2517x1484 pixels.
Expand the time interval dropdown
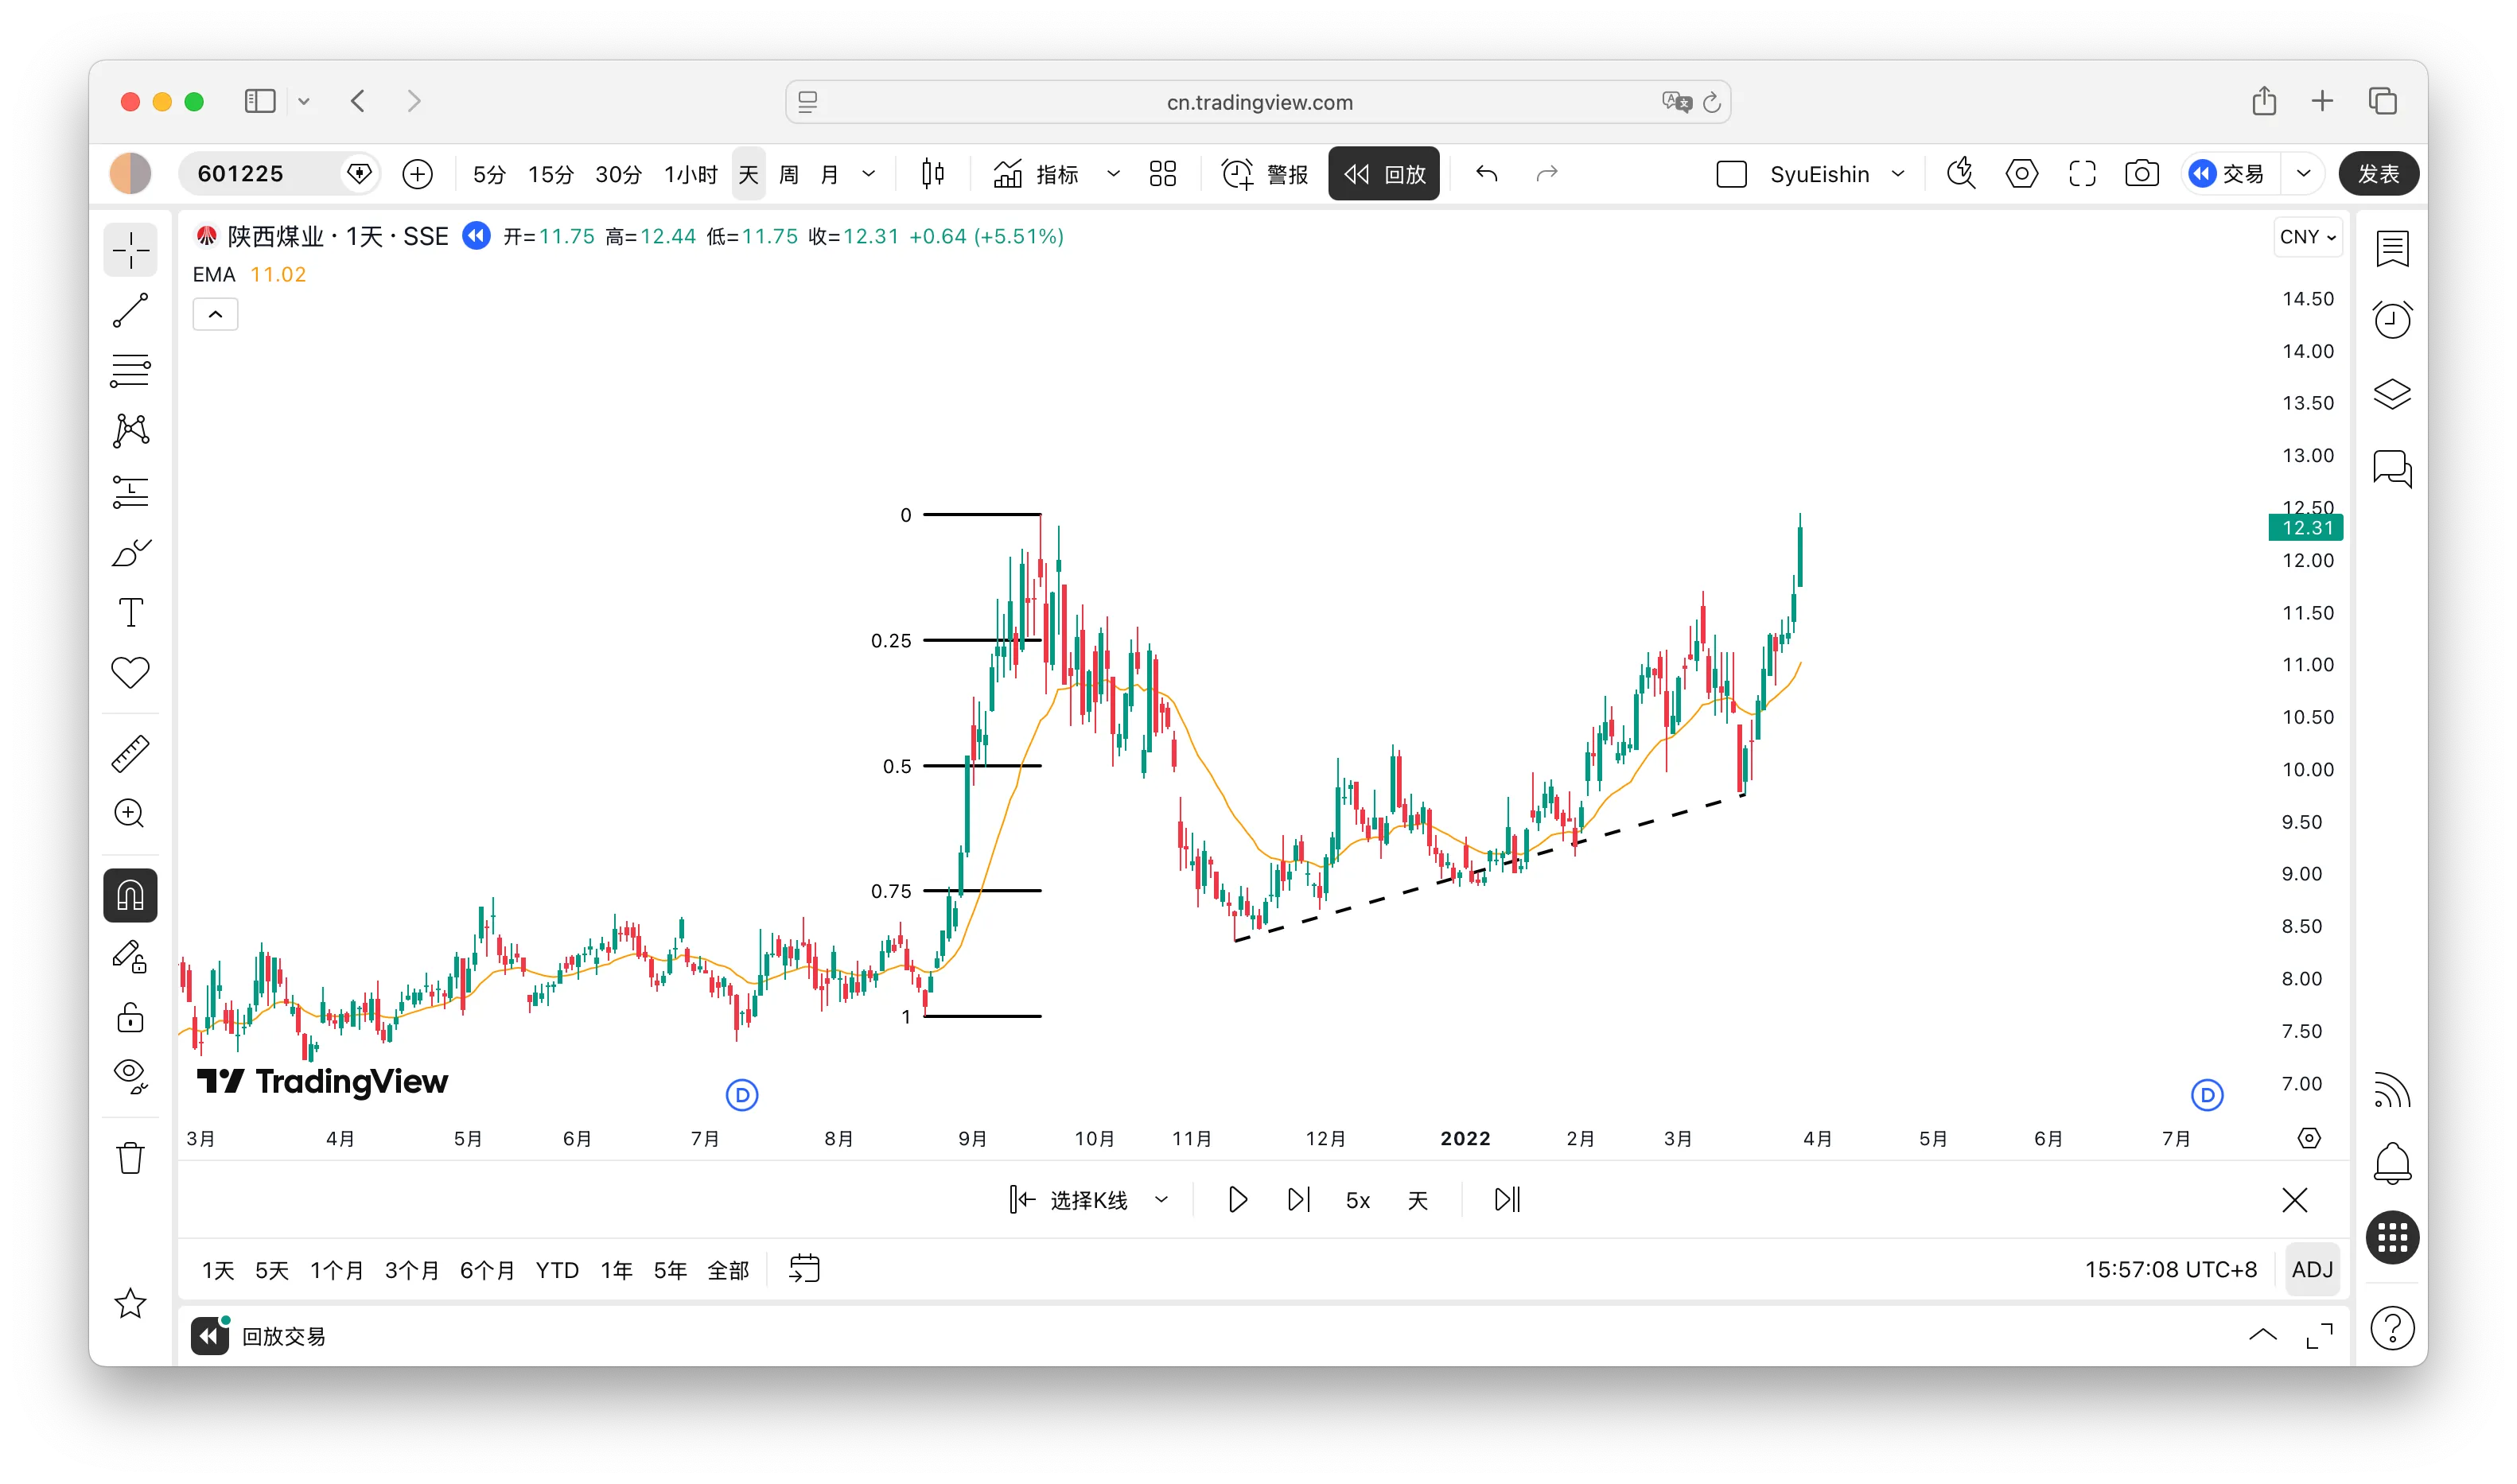(869, 174)
